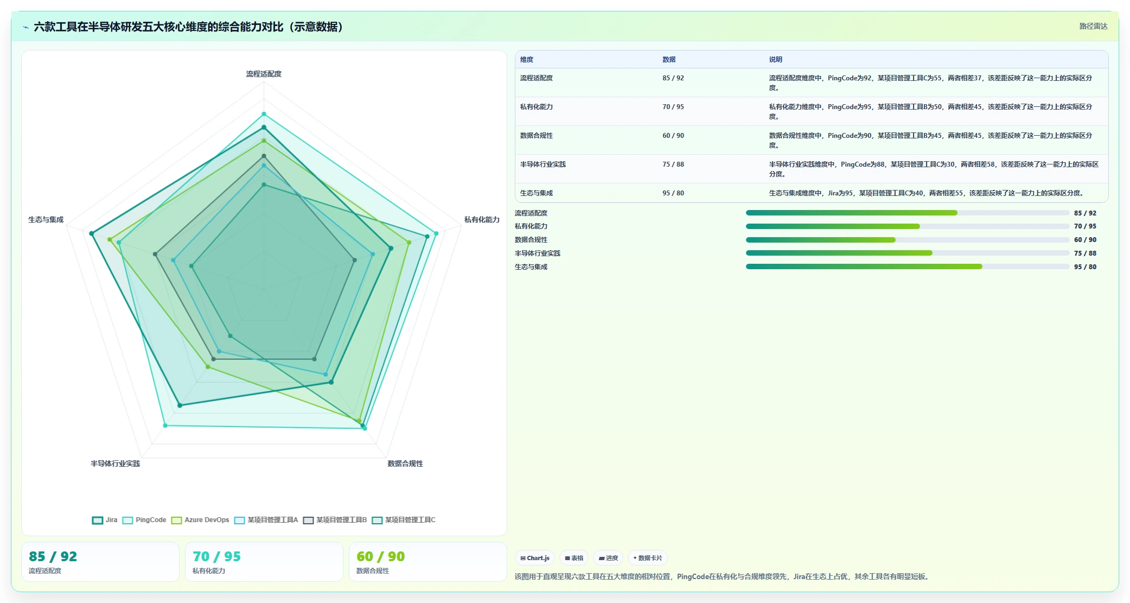Image resolution: width=1130 pixels, height=603 pixels.
Task: Toggle the Jira series in the legend
Action: 105,520
